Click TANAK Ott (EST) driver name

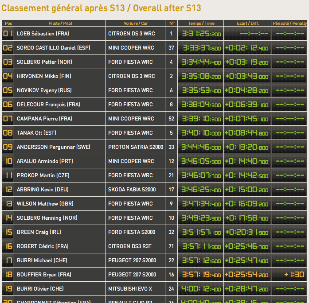click(x=36, y=133)
